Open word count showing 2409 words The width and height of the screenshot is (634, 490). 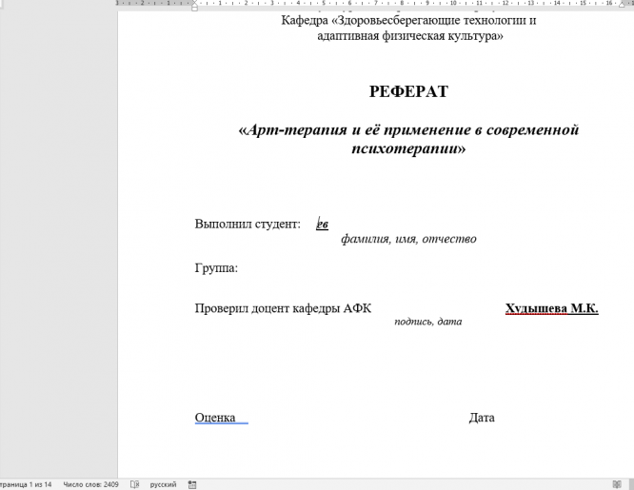pos(90,484)
